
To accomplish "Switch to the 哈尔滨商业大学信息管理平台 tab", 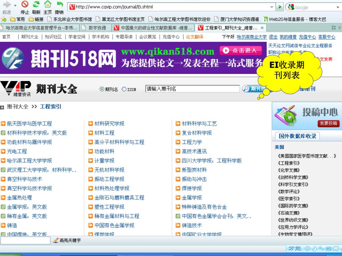I will [39, 28].
